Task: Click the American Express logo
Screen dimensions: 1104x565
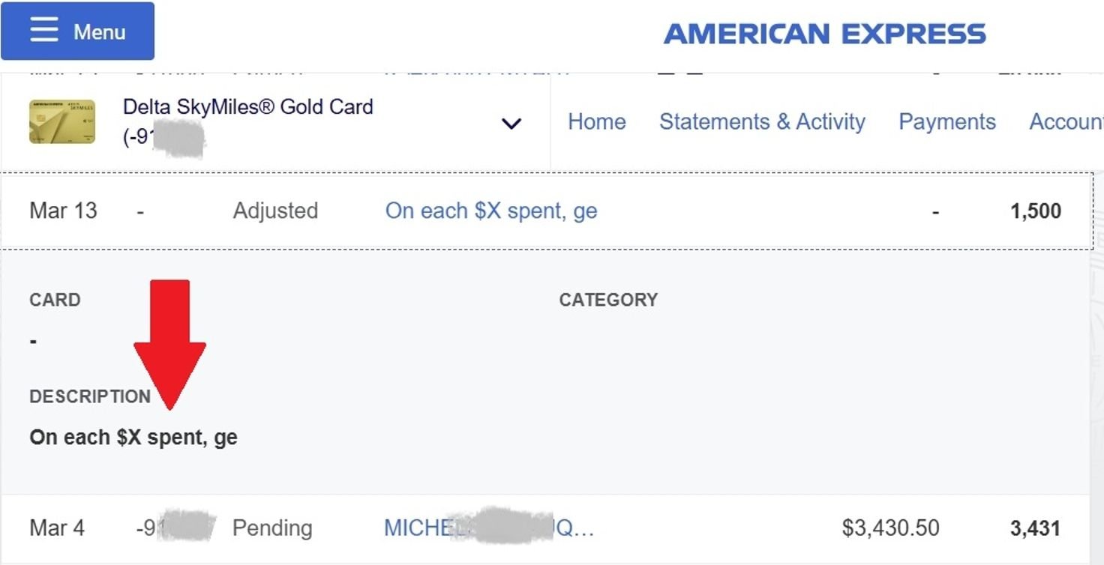Action: (824, 34)
